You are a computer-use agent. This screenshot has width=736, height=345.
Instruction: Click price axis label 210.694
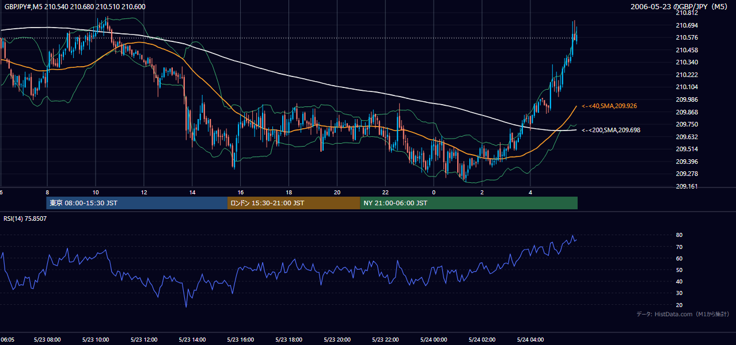coord(686,25)
